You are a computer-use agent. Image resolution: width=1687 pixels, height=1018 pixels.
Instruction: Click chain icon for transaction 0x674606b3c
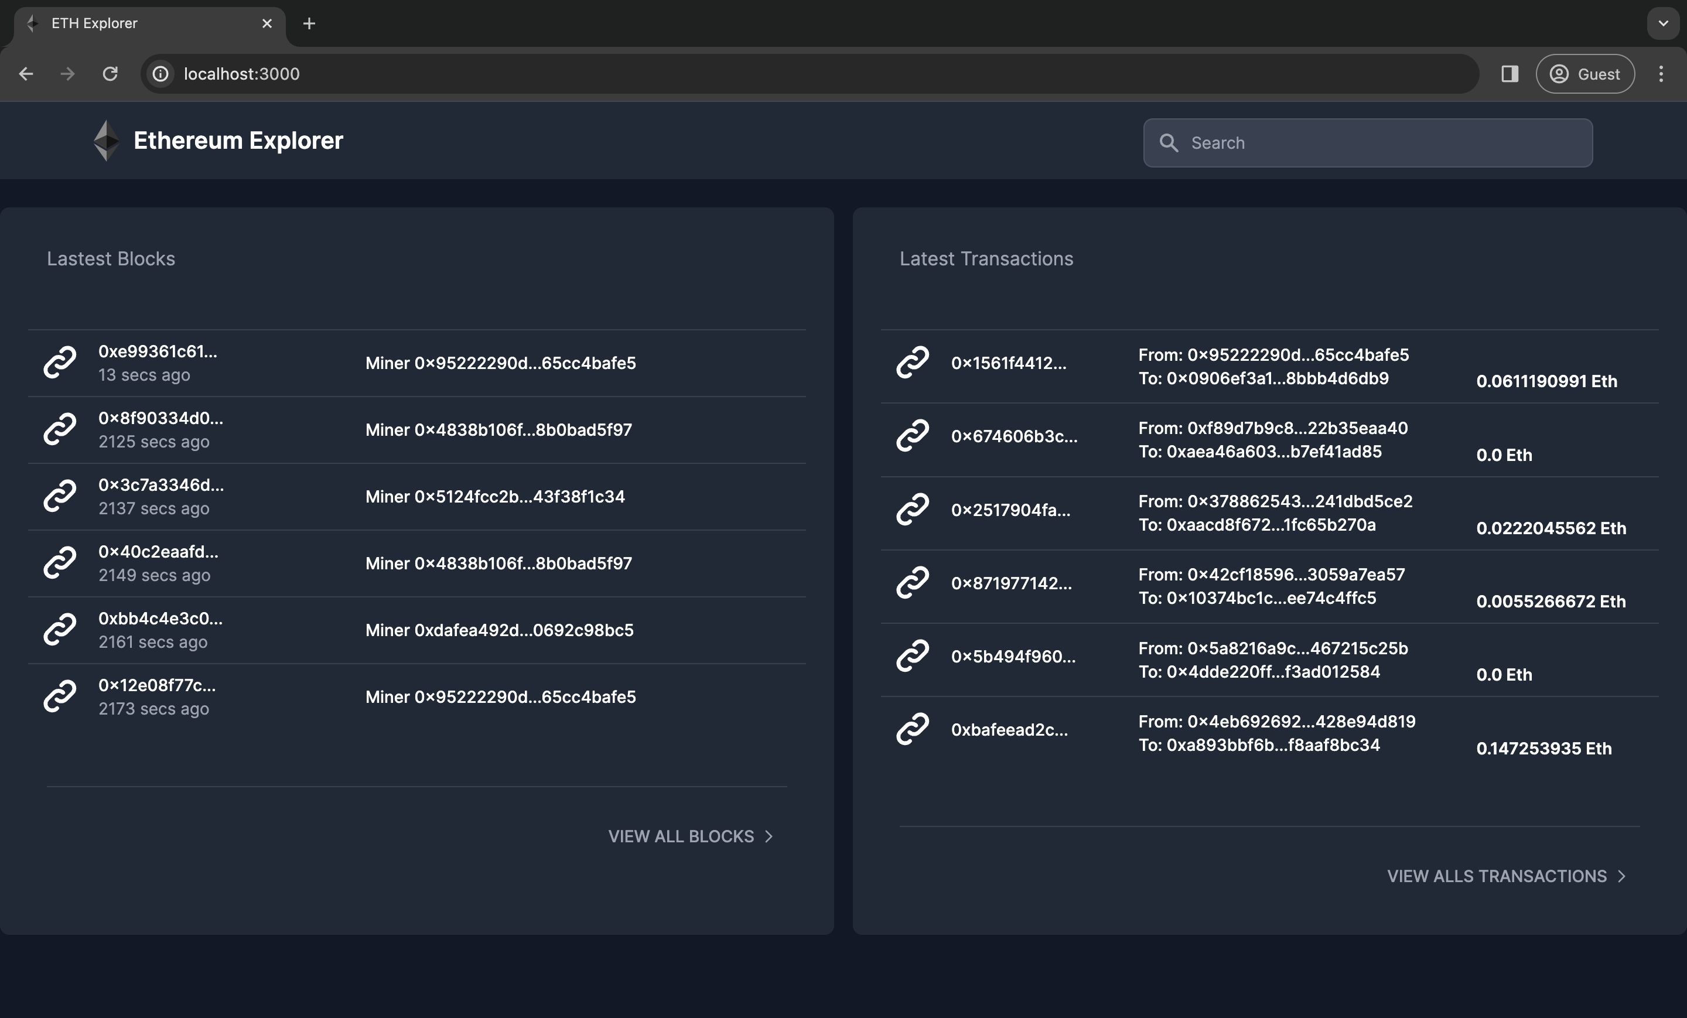913,436
